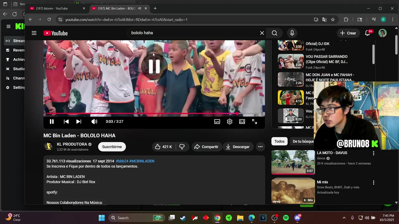Viewport: 399px width, 224px height.
Task: Open options menu for LA MOTO - DAVUS
Action: [x=373, y=153]
